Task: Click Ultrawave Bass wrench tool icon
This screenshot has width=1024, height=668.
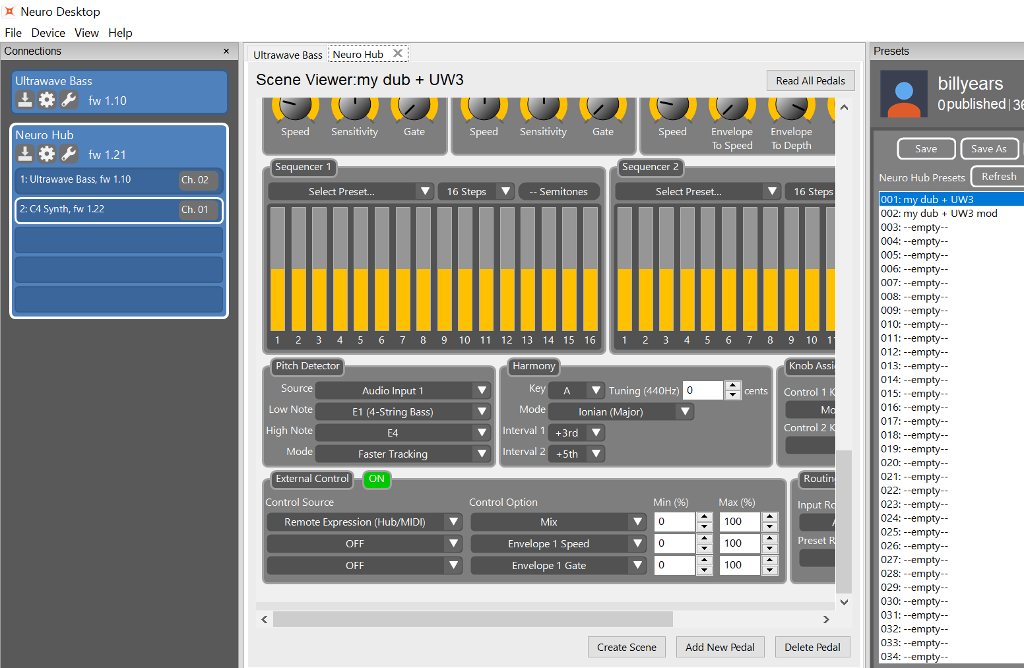Action: [x=69, y=100]
